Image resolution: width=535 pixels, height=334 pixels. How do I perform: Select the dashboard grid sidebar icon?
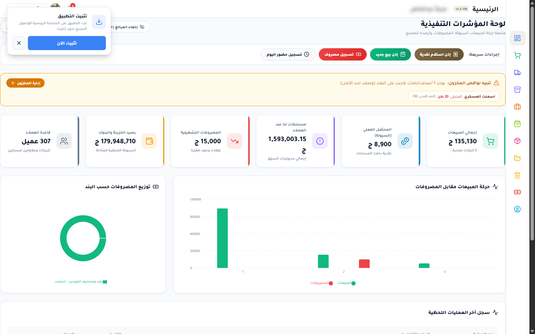[x=517, y=38]
